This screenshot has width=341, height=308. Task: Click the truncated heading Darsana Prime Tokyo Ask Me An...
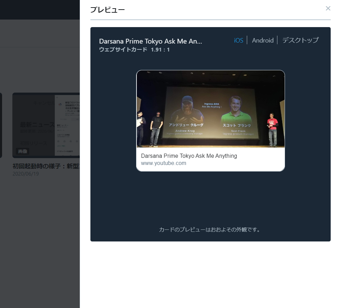coord(151,41)
